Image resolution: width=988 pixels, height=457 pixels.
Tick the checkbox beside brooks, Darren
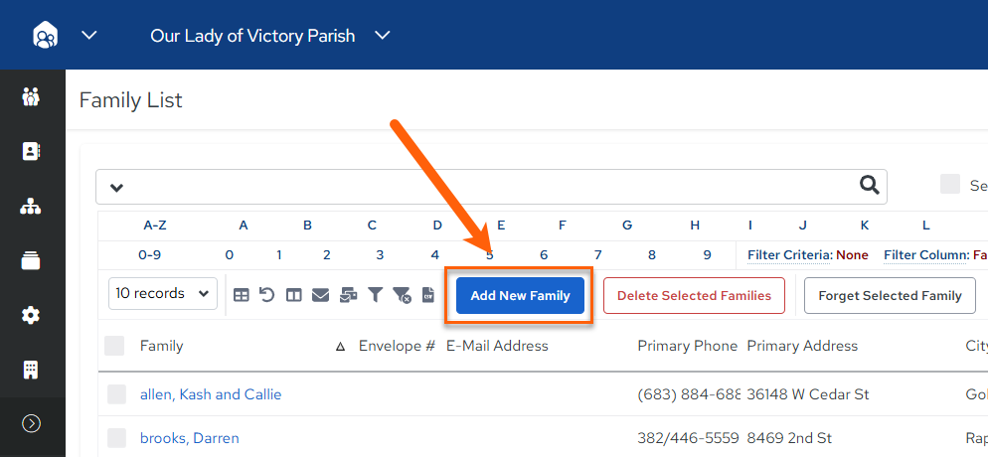[x=116, y=437]
